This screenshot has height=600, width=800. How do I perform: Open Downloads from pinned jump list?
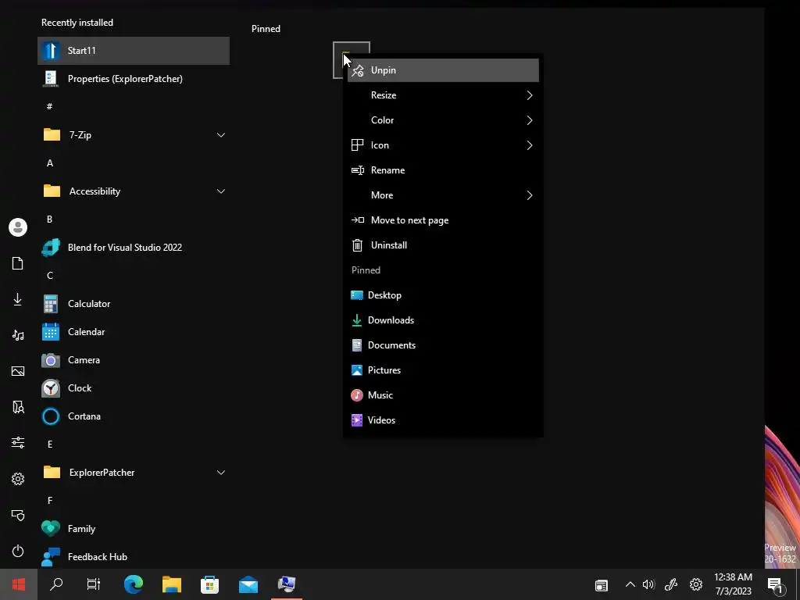pos(443,320)
